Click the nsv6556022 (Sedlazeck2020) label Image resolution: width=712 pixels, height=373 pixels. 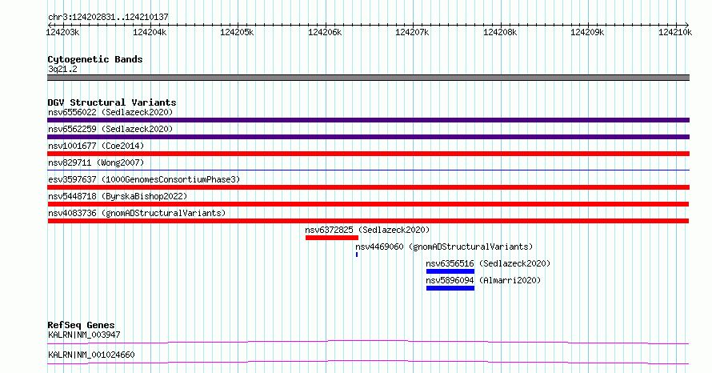point(110,112)
